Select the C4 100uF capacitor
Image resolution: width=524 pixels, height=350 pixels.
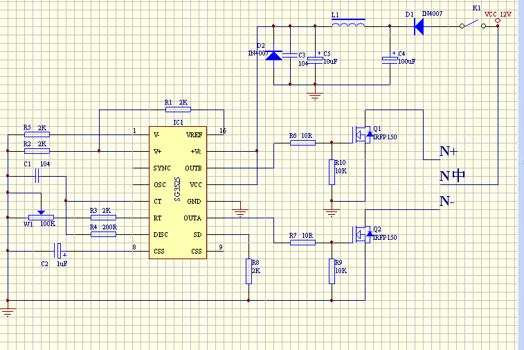[390, 60]
